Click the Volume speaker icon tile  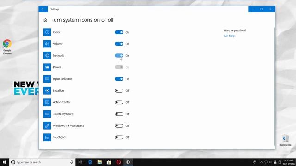(47, 44)
